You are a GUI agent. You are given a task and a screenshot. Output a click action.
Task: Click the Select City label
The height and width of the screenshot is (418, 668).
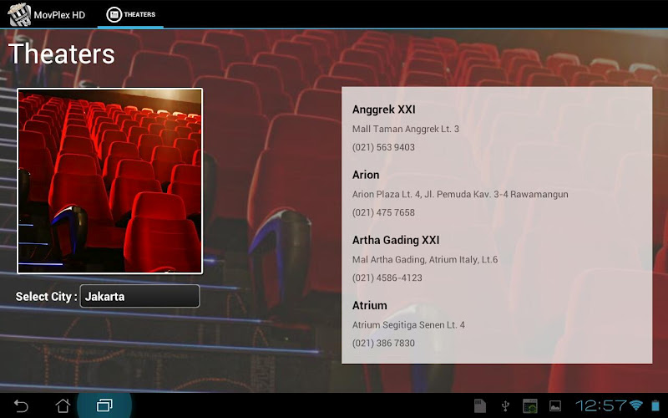(x=46, y=297)
